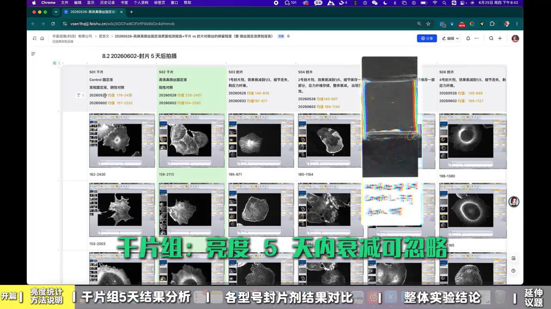551x309 pixels.
Task: Search within Feishu using the magnifier
Action: [x=491, y=38]
